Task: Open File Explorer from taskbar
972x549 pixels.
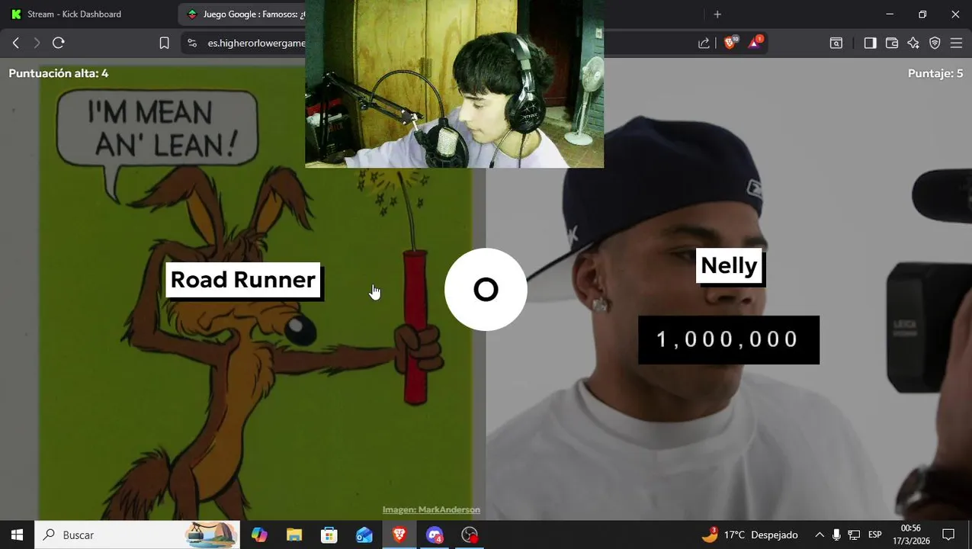Action: pos(294,535)
